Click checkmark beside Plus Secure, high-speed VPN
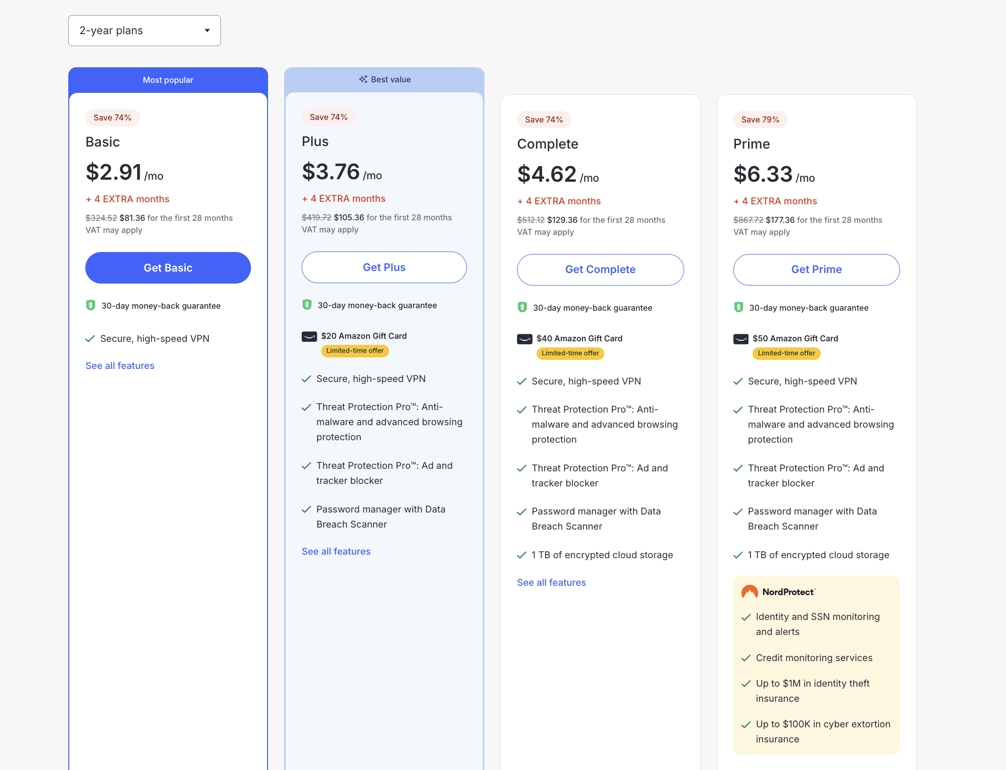Screen dimensions: 1006x770 tap(306, 379)
